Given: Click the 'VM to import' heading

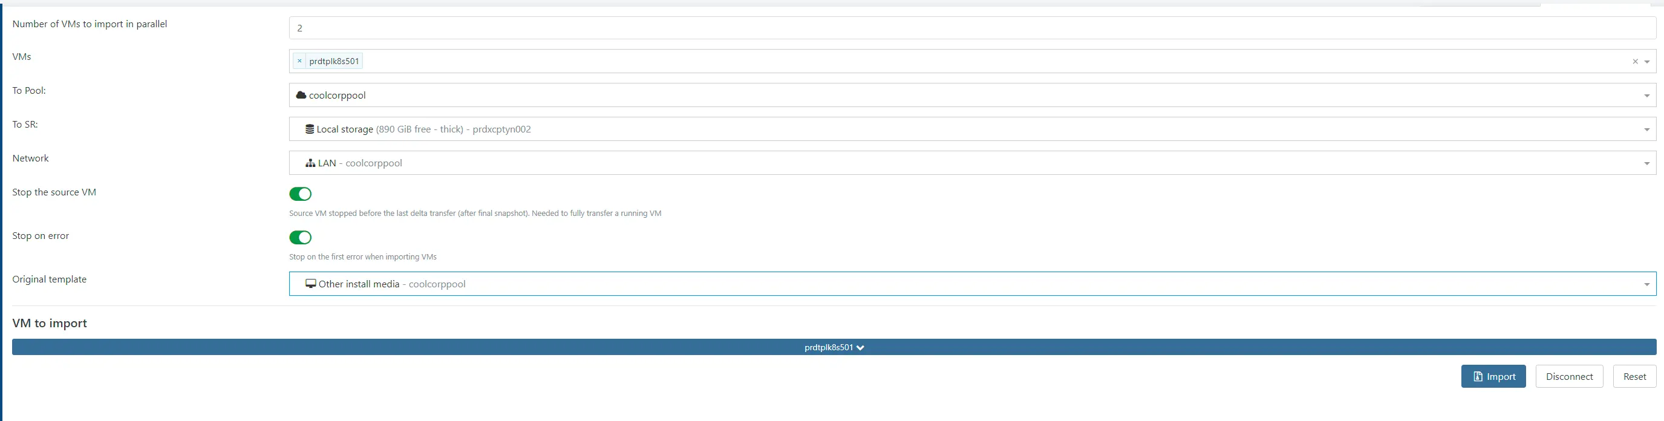Looking at the screenshot, I should coord(50,323).
